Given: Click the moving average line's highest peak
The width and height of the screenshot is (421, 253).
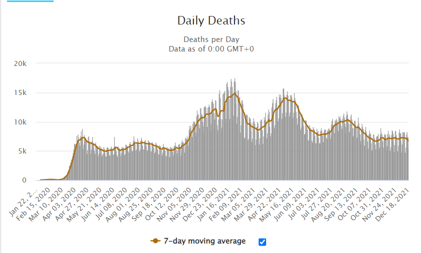Looking at the screenshot, I should (234, 93).
